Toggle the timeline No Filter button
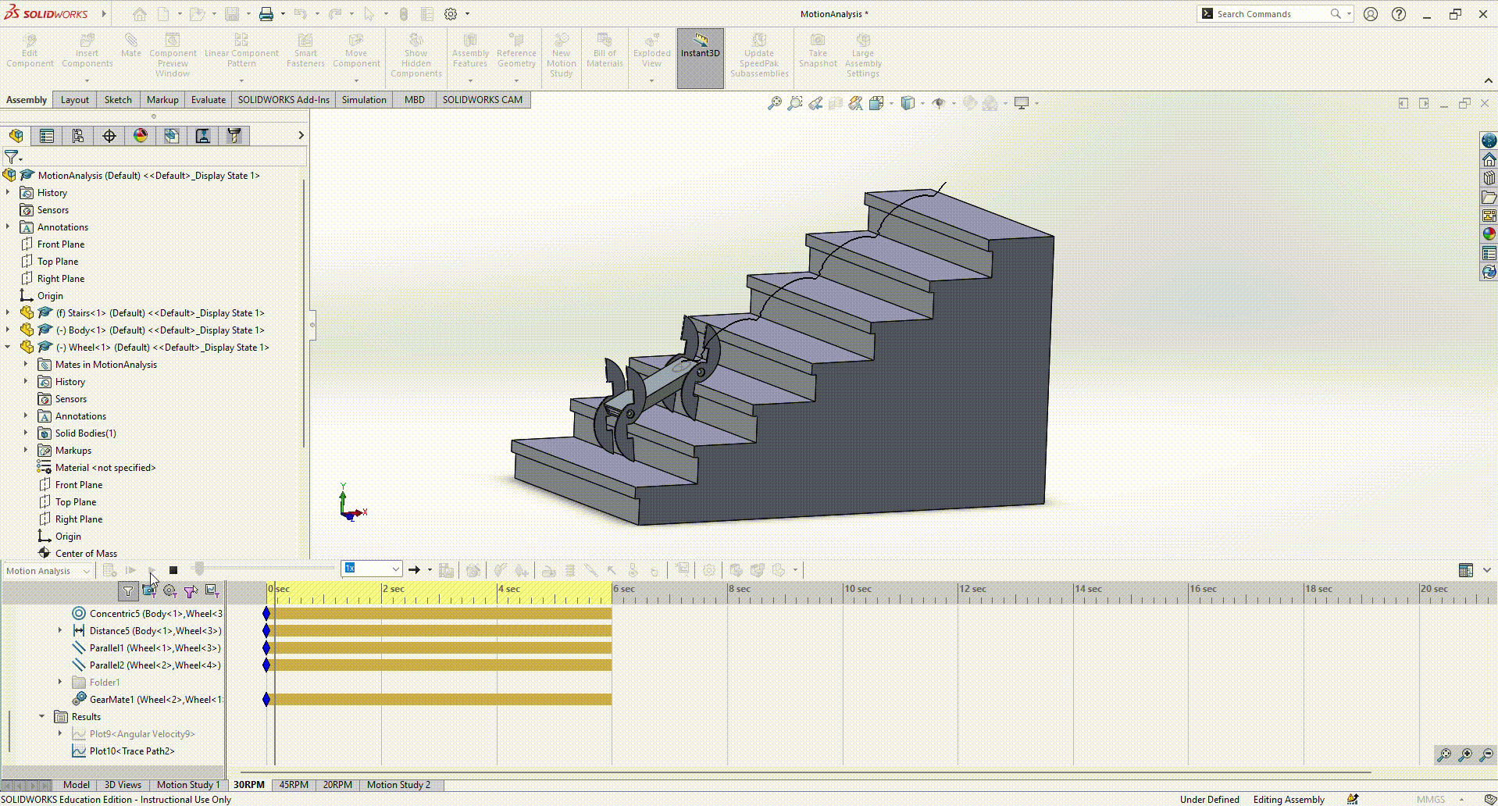Screen dimensions: 1498x806 point(128,591)
